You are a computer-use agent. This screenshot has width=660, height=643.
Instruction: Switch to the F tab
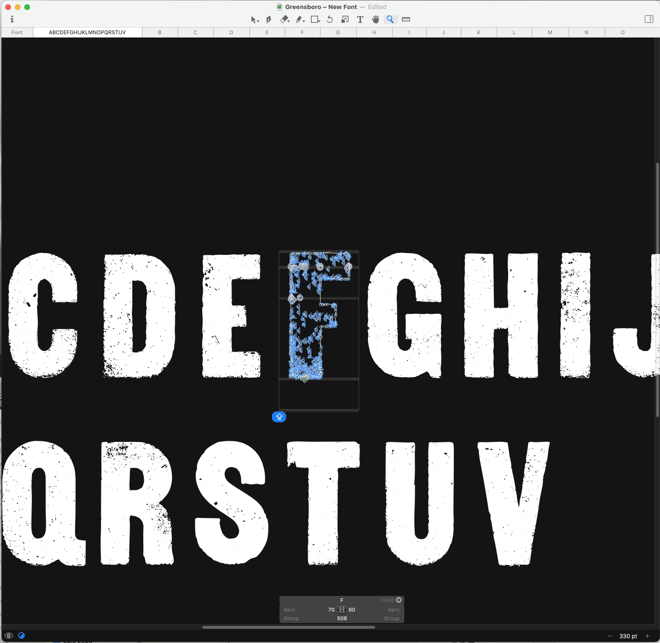tap(302, 32)
